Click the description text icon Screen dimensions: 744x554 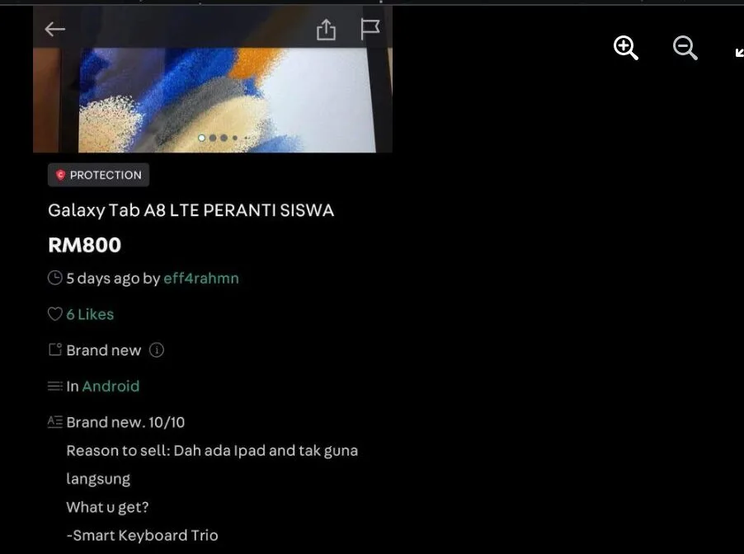pyautogui.click(x=55, y=421)
